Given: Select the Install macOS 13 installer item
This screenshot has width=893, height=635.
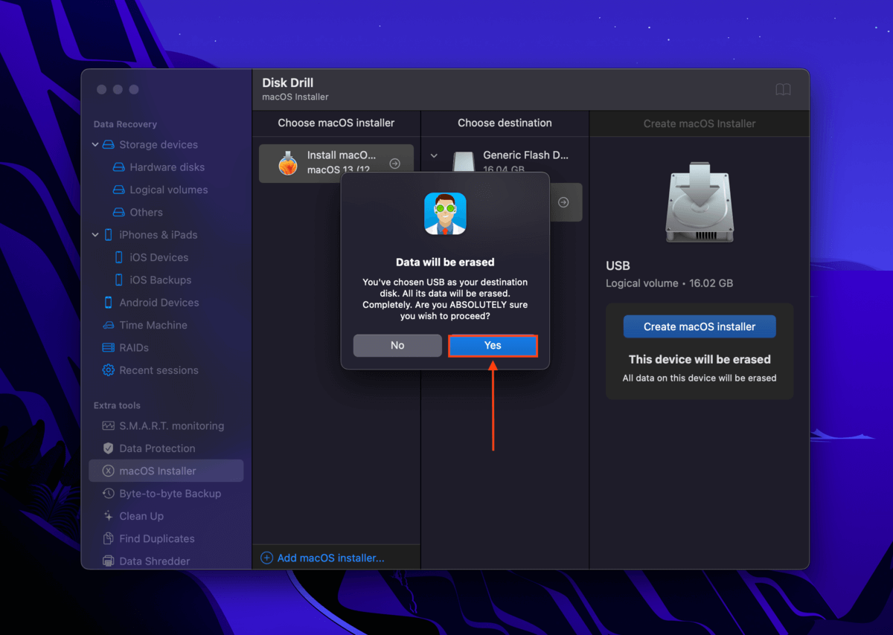Looking at the screenshot, I should click(336, 163).
